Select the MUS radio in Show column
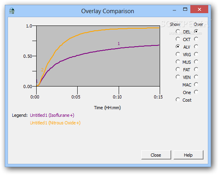 pyautogui.click(x=178, y=62)
